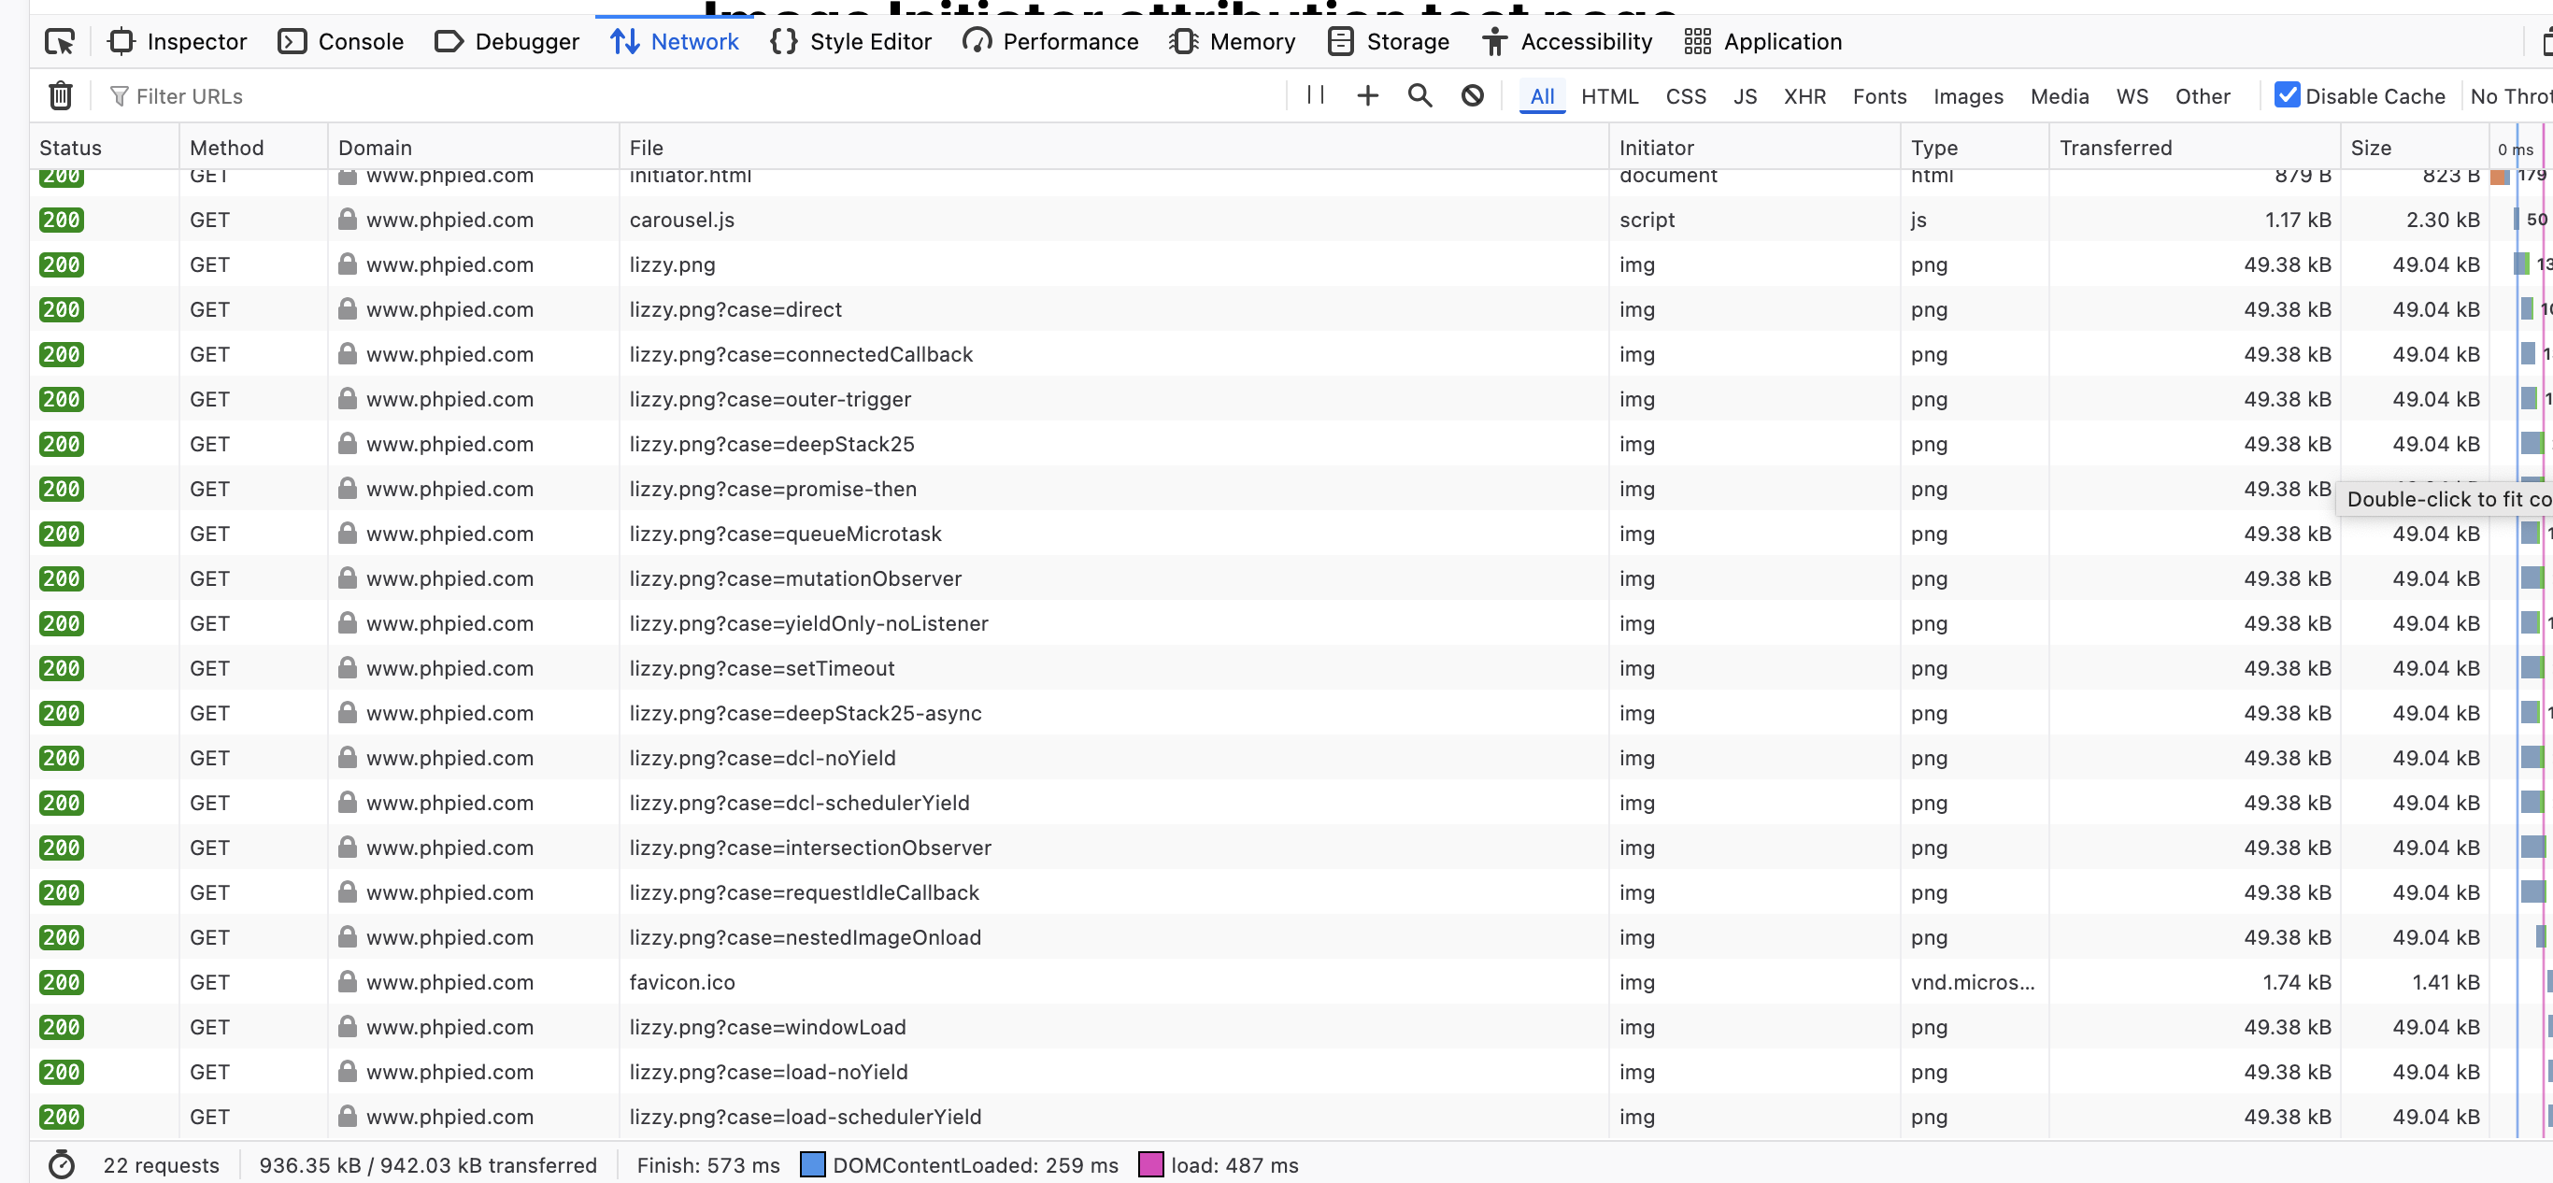Open the Debugger tab
The image size is (2553, 1183).
[507, 42]
